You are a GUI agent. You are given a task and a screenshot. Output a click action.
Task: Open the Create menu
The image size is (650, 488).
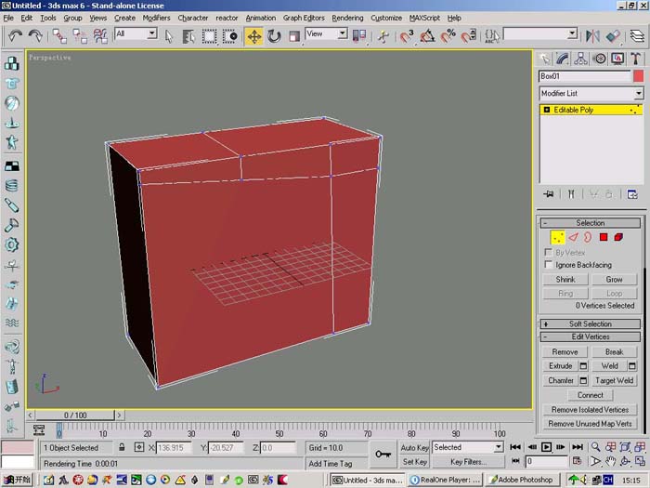pyautogui.click(x=124, y=18)
